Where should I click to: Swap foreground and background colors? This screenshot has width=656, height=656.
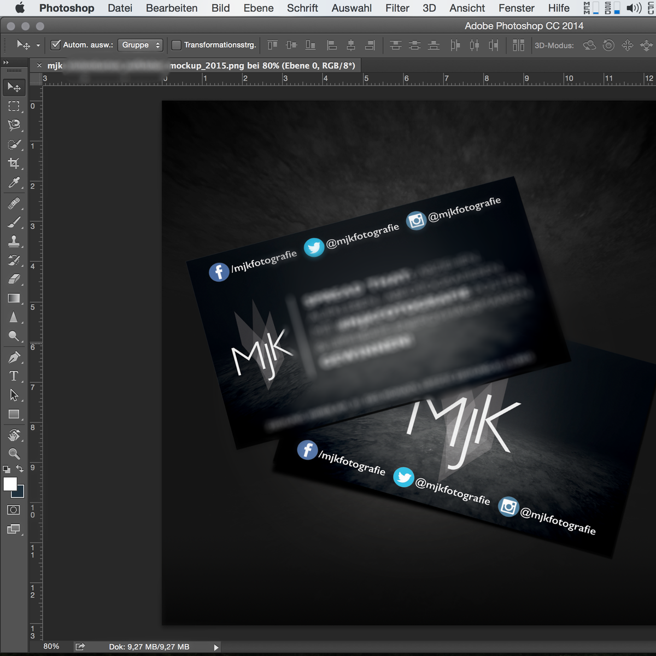point(20,469)
